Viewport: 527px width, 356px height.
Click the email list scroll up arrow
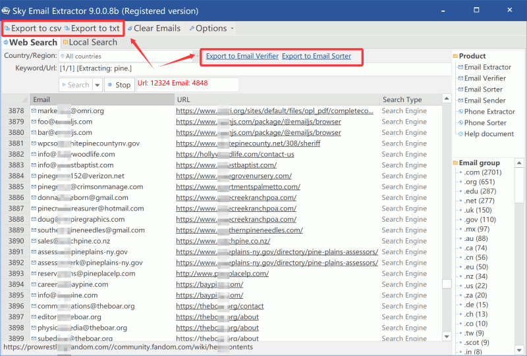447,99
